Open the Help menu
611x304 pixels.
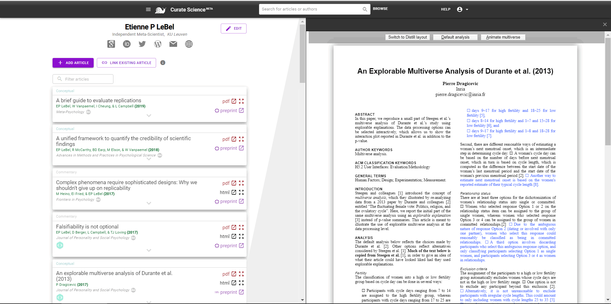tap(446, 10)
